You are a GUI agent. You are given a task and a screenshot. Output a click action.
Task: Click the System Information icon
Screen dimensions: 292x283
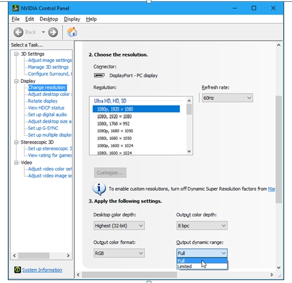coord(17,270)
